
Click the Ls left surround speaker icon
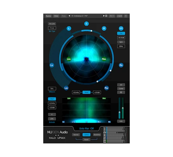(x=52, y=65)
